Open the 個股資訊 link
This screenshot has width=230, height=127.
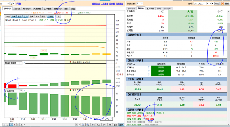coord(96,4)
